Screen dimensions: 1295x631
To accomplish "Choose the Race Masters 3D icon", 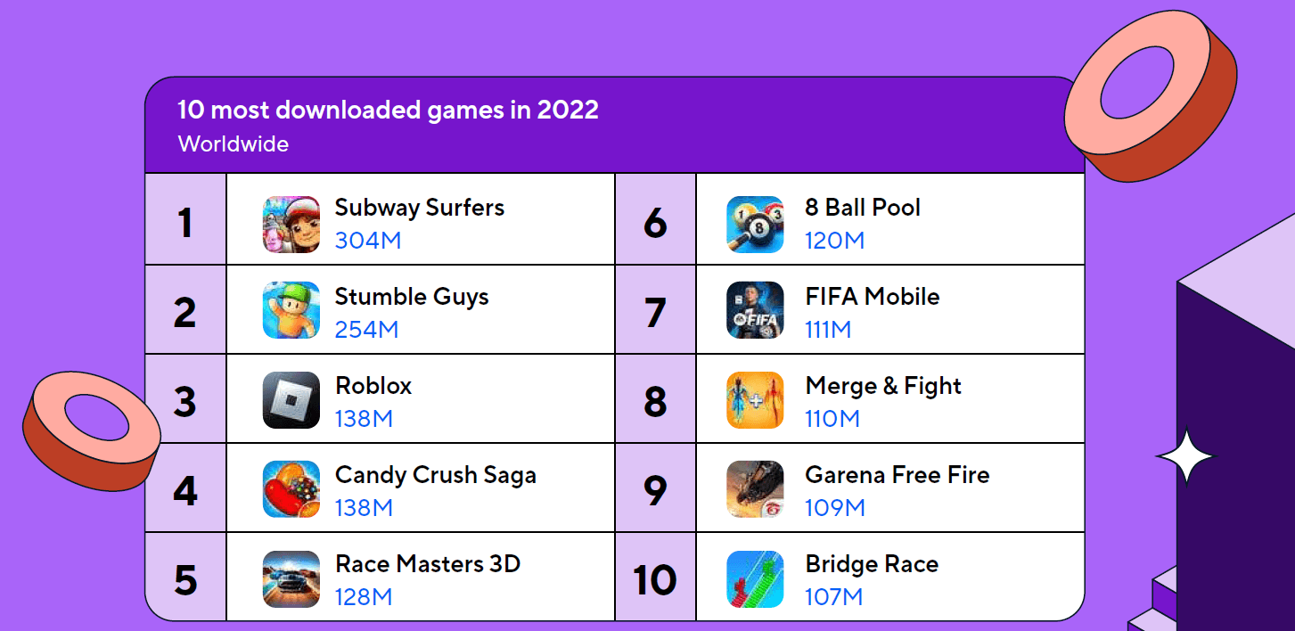I will click(x=291, y=579).
